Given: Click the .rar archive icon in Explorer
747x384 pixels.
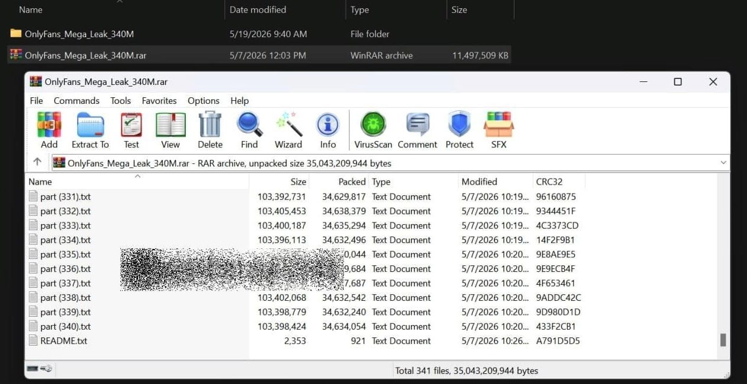Looking at the screenshot, I should pyautogui.click(x=16, y=55).
